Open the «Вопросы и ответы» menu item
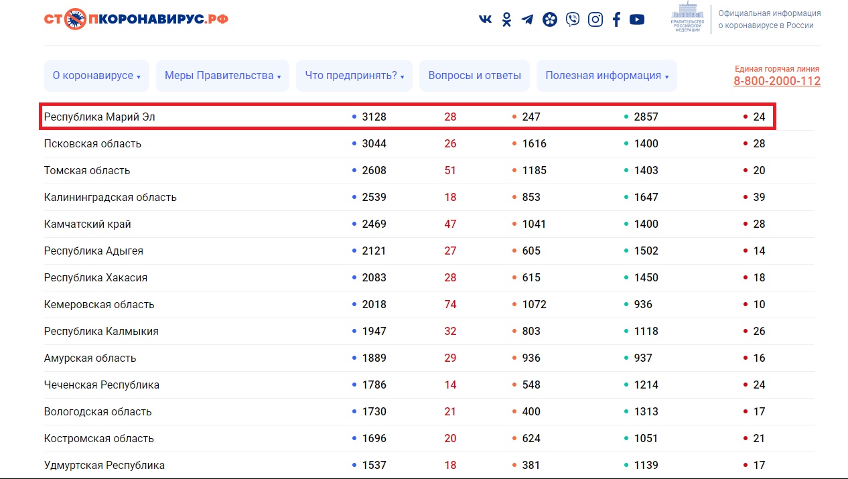 pyautogui.click(x=474, y=76)
